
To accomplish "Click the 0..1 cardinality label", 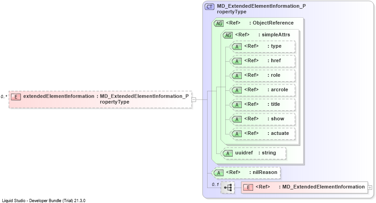I will point(215,184).
